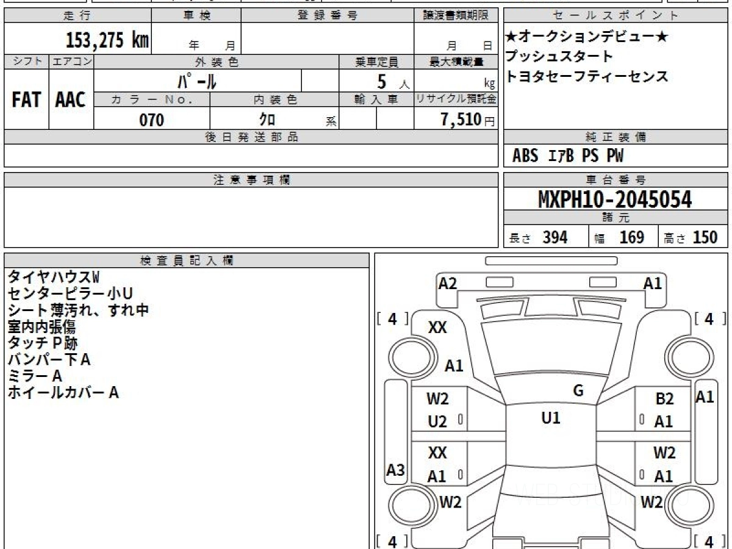Viewport: 732px width, 549px height.
Task: Click the リサイクル預託金 header
Action: [x=456, y=99]
